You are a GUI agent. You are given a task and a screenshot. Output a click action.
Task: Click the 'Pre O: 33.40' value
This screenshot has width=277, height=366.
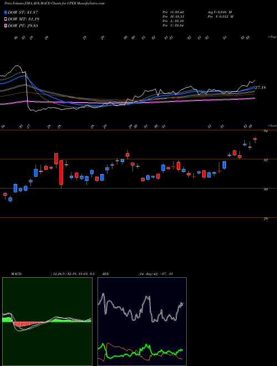tap(173, 12)
